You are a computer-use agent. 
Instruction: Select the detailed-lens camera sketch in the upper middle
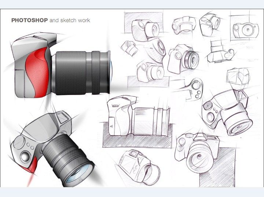(x=183, y=59)
